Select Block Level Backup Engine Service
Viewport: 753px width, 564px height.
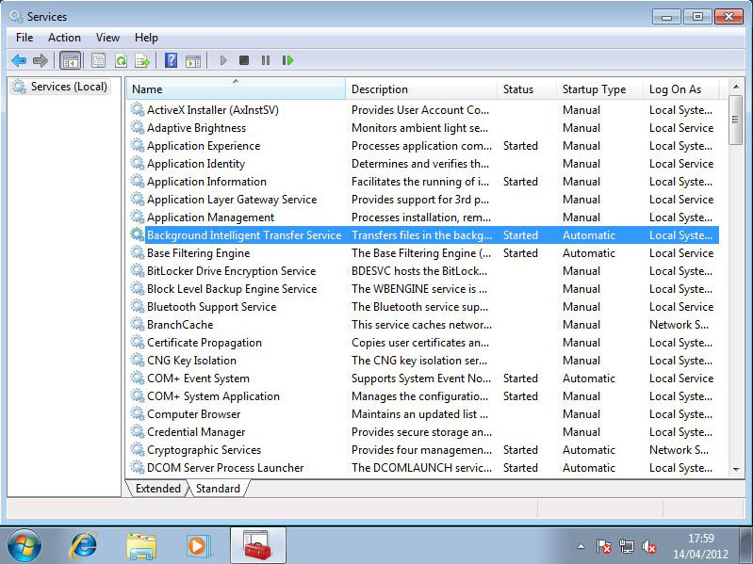click(x=422, y=289)
